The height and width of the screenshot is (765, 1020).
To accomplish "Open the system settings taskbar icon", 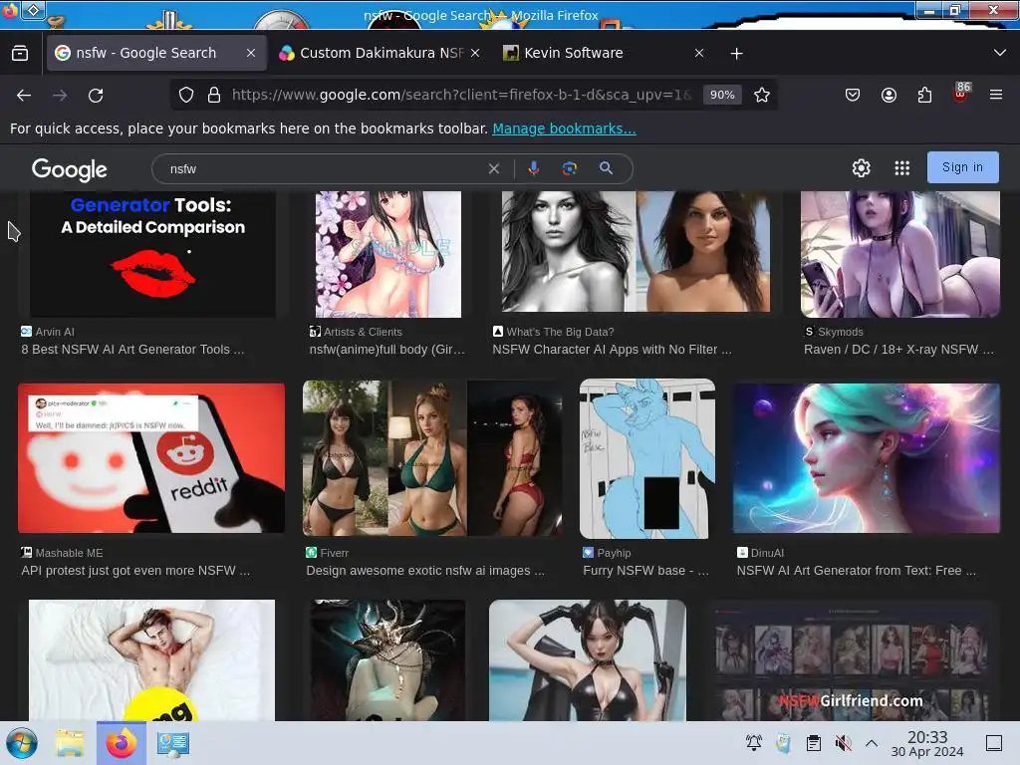I will 173,743.
